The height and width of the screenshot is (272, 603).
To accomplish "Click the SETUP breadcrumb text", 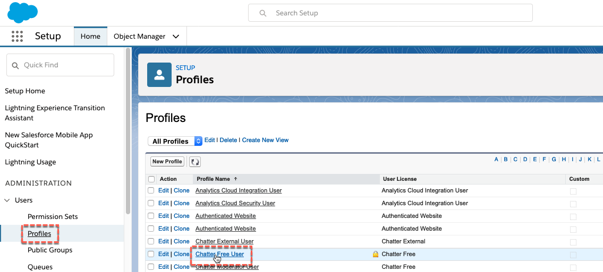I will tap(185, 68).
